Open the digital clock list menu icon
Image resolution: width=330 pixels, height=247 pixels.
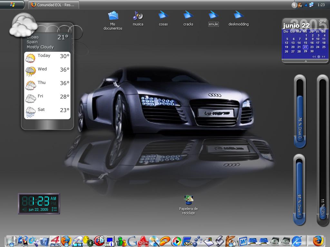tap(54, 209)
